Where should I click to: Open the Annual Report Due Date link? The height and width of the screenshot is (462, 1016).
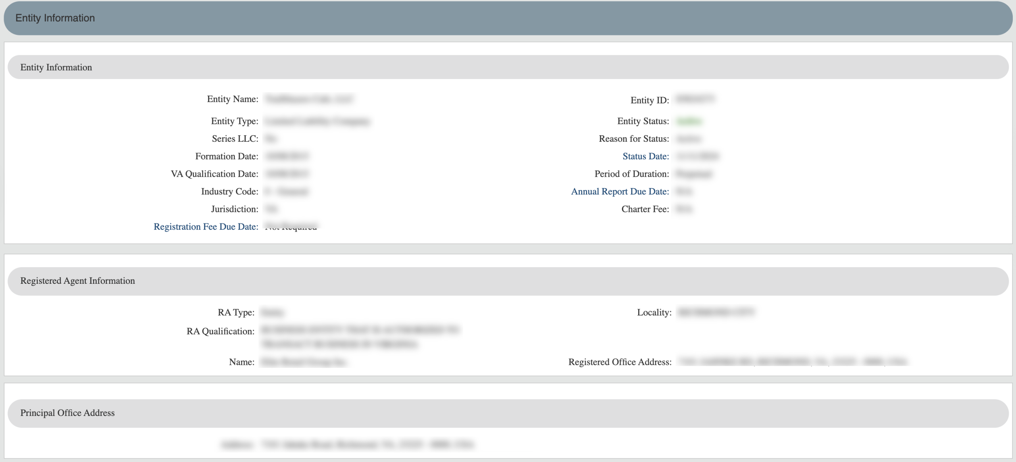(x=620, y=191)
